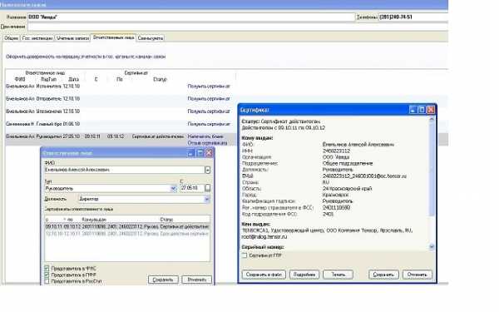Click scroll-down arrow in certificate window

[x=432, y=247]
